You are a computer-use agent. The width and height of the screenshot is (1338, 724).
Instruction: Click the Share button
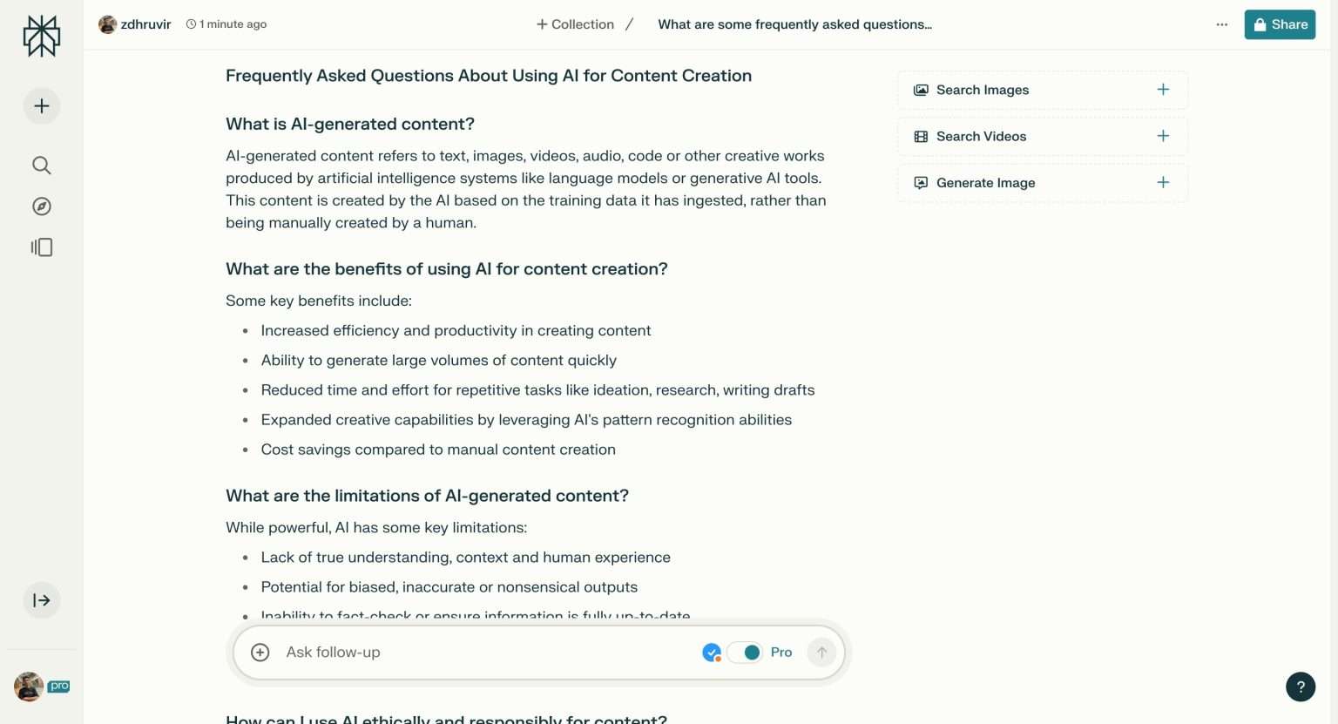[x=1280, y=24]
